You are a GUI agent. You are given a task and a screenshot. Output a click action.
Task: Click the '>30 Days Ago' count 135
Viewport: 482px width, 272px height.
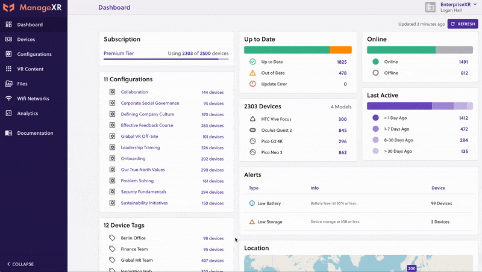point(465,152)
